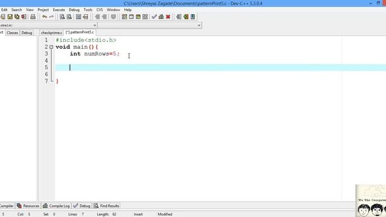Click the greyed Redo arrow icon
The width and height of the screenshot is (386, 217).
(x=51, y=17)
